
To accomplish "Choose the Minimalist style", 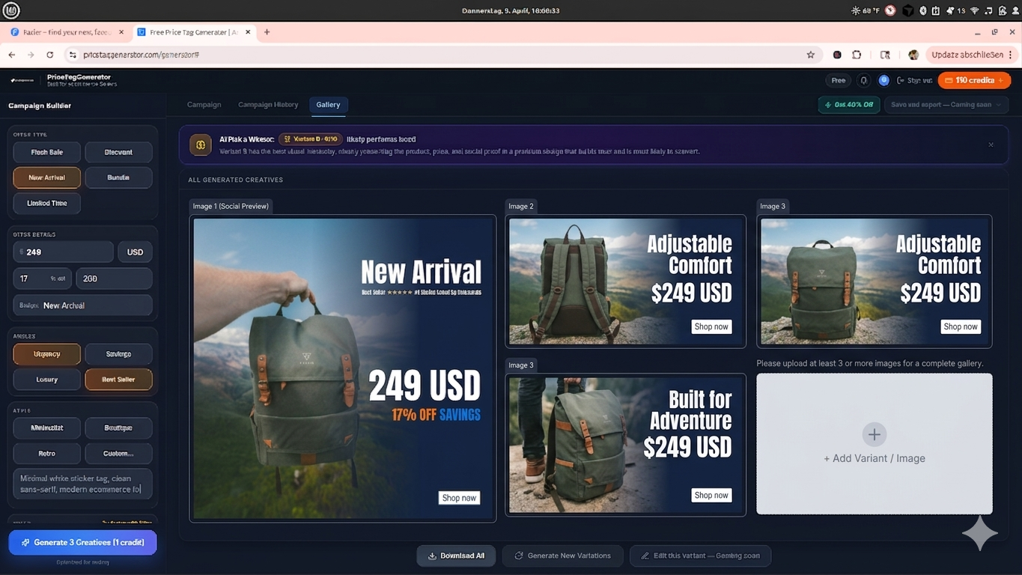I will pyautogui.click(x=47, y=428).
